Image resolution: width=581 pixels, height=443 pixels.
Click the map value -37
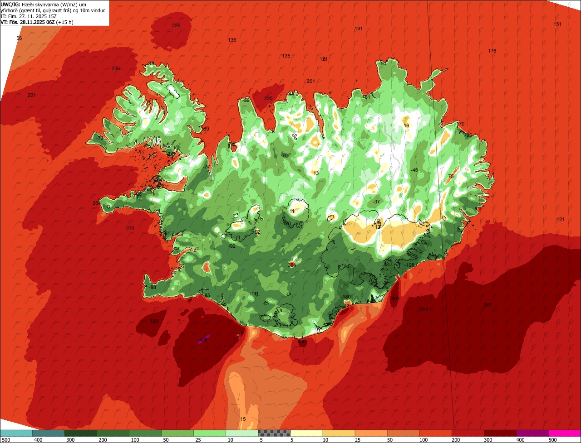(x=376, y=202)
